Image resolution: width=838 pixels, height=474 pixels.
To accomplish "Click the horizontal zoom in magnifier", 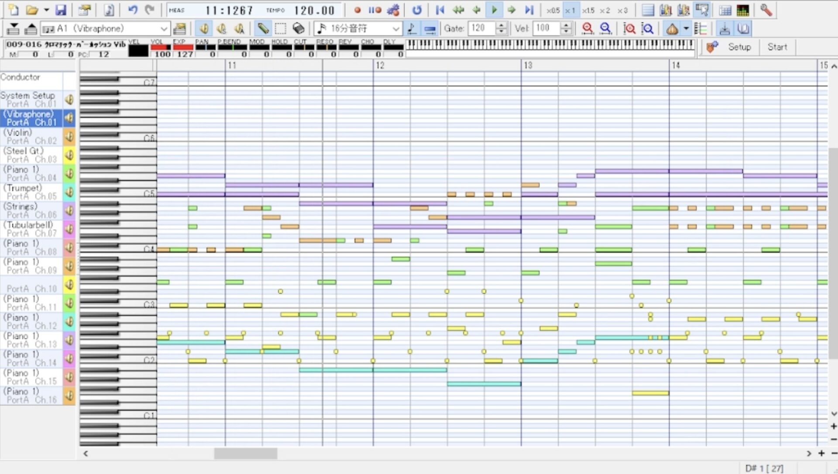I will click(x=587, y=29).
